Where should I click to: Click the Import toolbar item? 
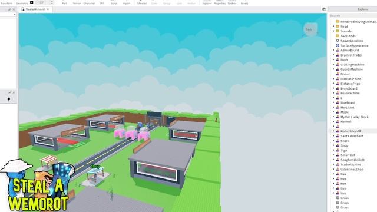point(126,4)
